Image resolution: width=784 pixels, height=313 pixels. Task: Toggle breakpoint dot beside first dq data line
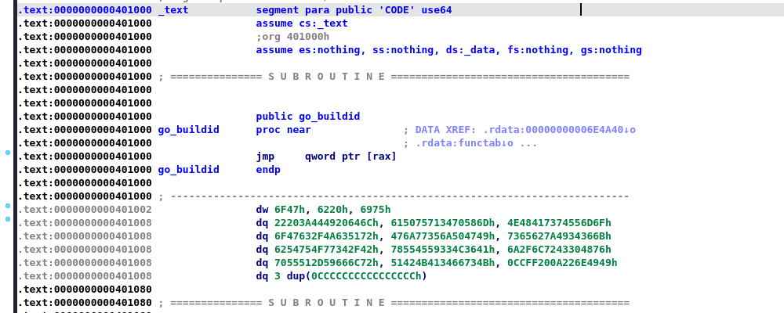click(8, 219)
